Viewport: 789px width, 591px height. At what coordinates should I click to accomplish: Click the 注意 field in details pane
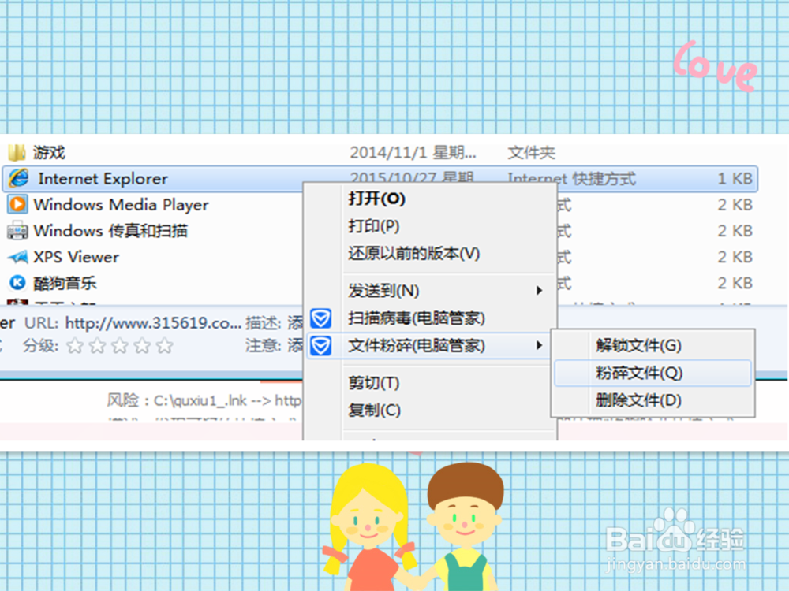[x=274, y=346]
